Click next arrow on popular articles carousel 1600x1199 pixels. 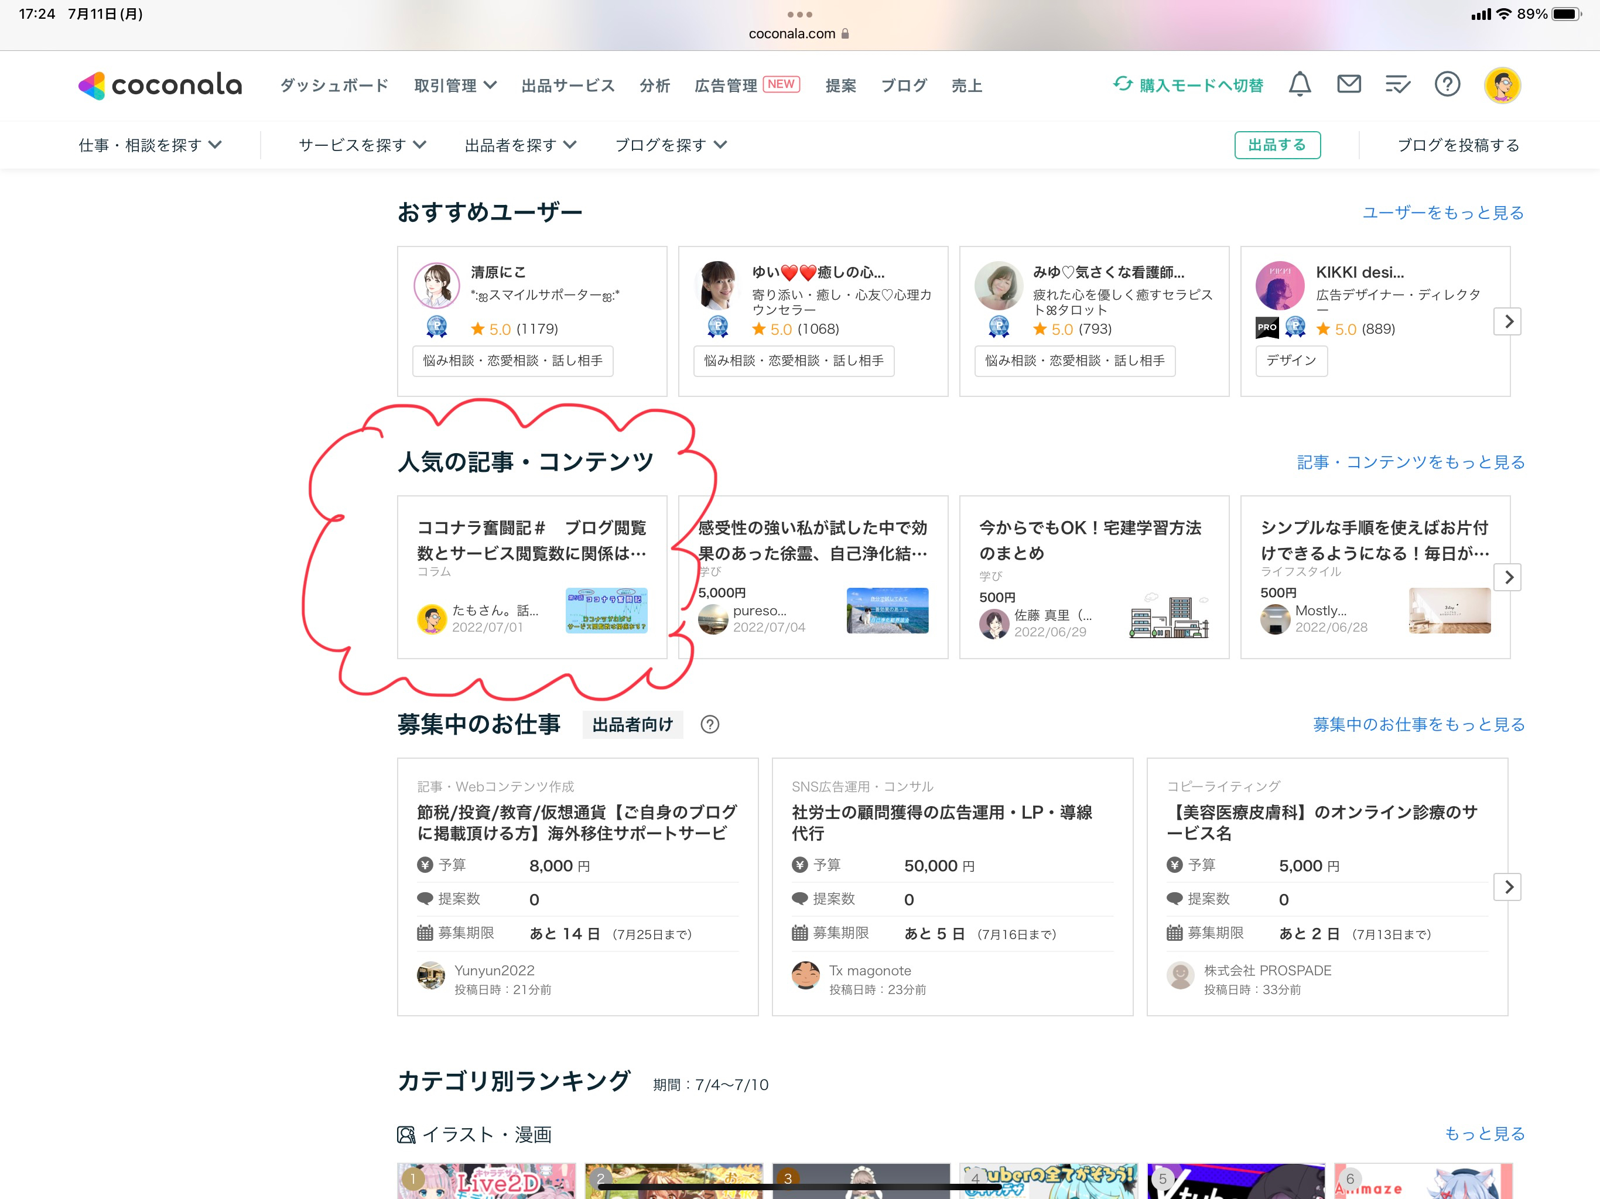tap(1507, 577)
